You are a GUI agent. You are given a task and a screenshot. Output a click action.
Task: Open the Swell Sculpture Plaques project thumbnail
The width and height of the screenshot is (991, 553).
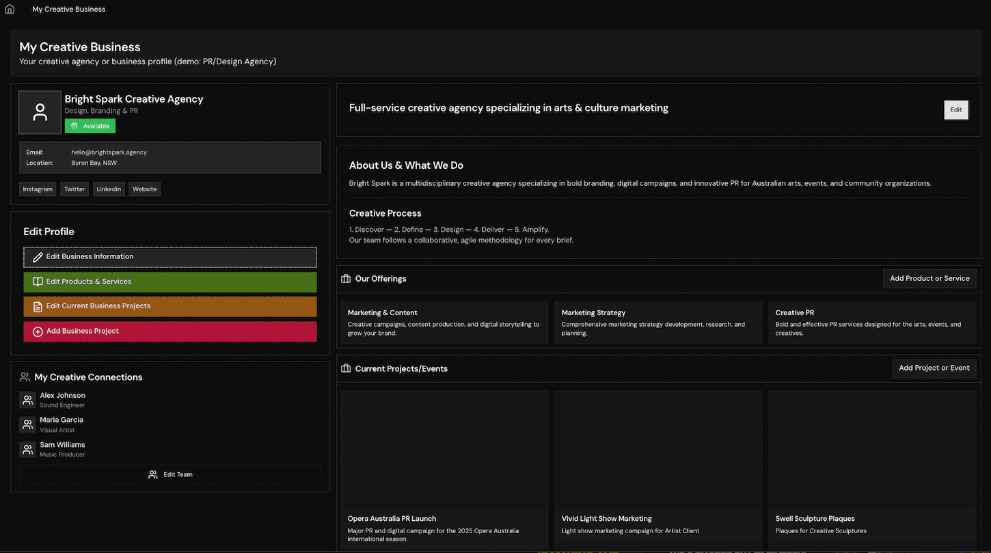click(x=872, y=449)
